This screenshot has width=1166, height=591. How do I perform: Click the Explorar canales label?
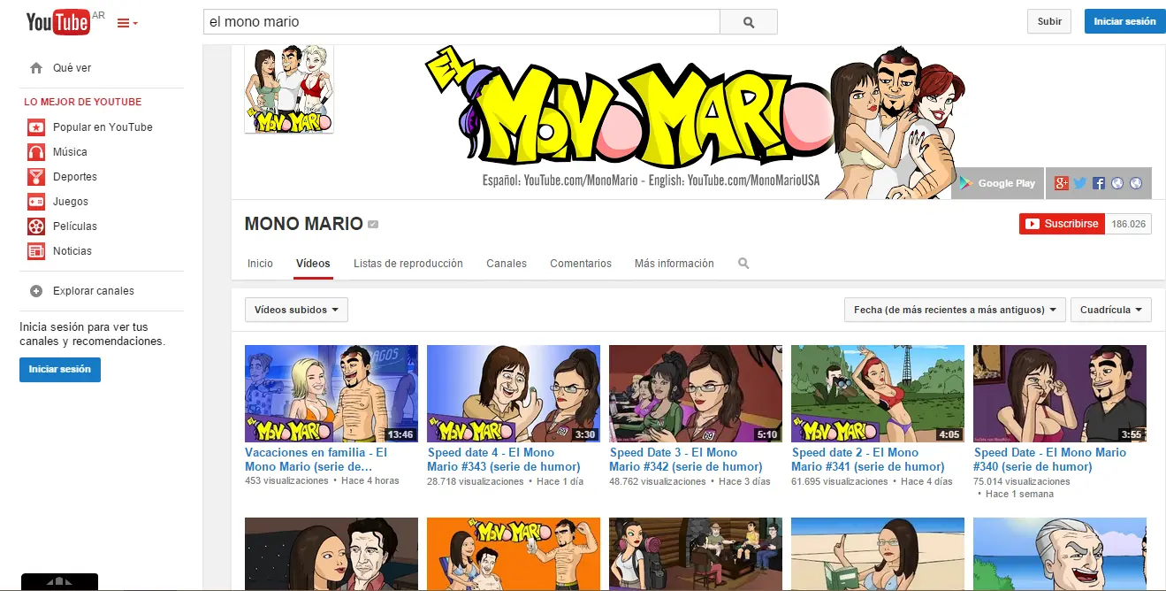(94, 291)
